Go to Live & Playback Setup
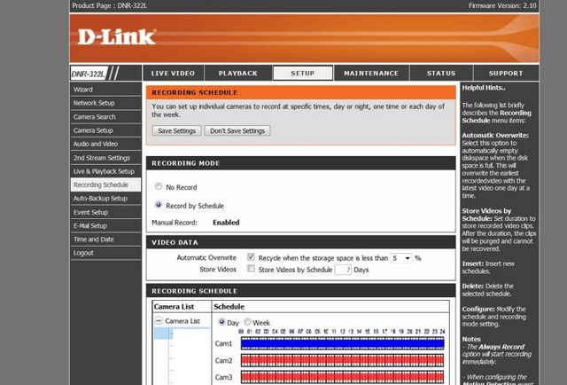Viewport: 567px width, 385px height. click(105, 171)
